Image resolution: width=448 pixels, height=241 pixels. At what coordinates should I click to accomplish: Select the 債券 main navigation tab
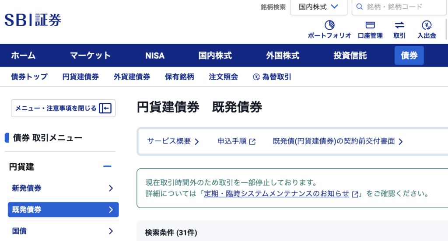(x=409, y=56)
